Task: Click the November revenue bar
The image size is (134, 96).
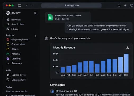Action: (x=120, y=65)
